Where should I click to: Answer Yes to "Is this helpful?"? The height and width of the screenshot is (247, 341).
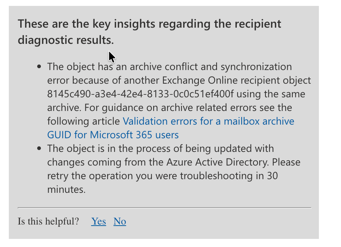pos(99,222)
